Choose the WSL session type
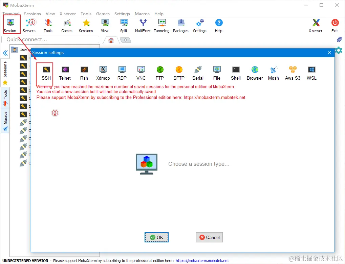This screenshot has height=264, width=345. click(311, 73)
